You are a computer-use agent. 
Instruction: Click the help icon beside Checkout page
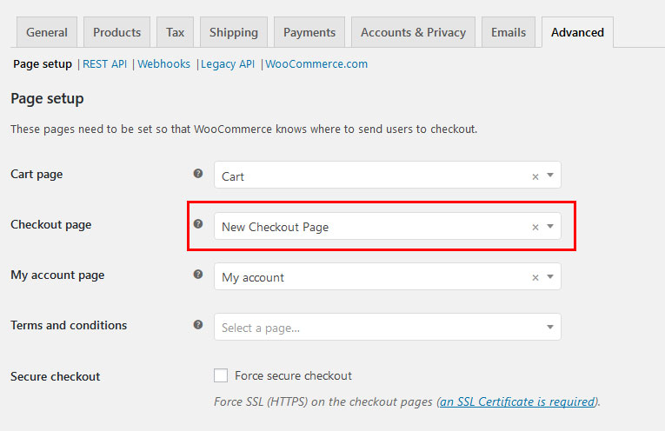point(198,224)
